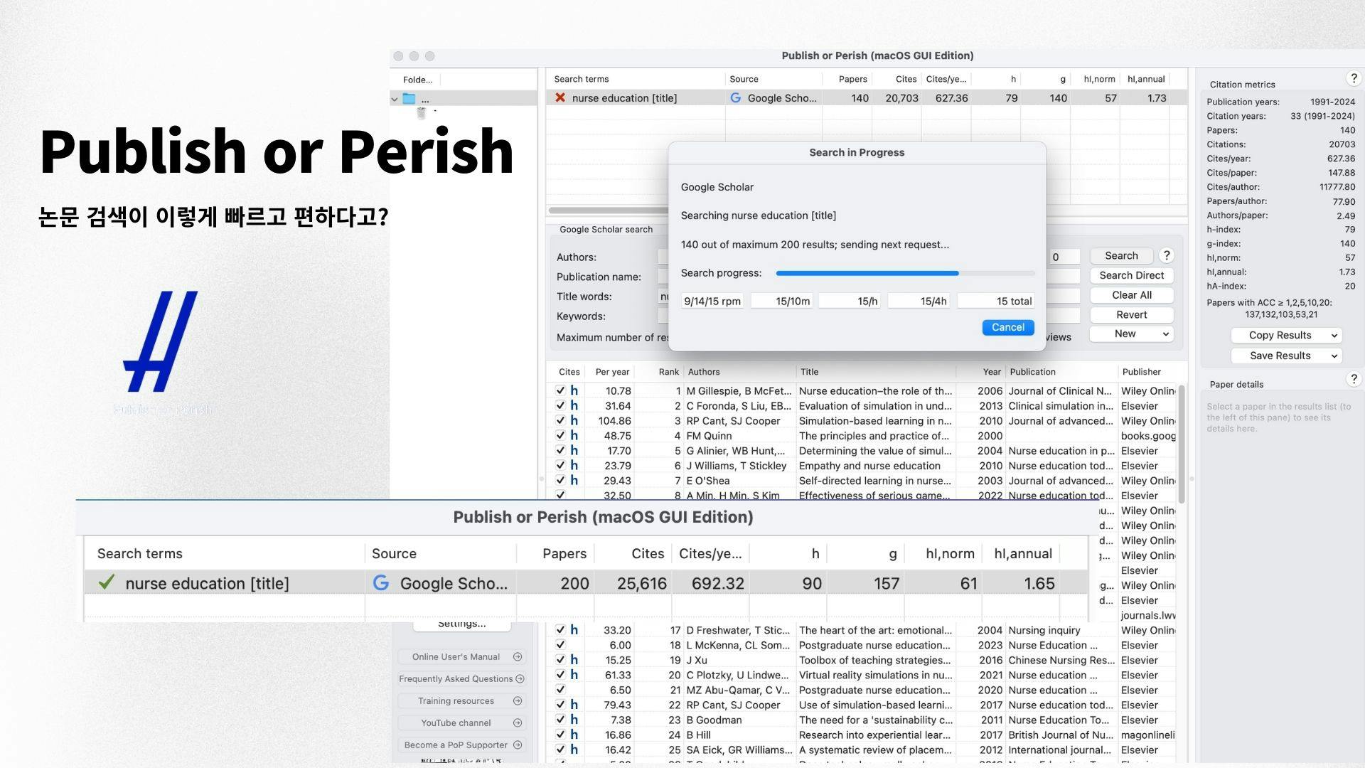The height and width of the screenshot is (768, 1365).
Task: Cancel the search in progress
Action: 1007,328
